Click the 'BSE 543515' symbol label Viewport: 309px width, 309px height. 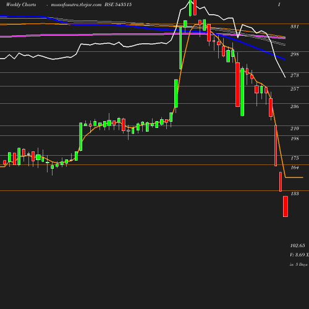coord(118,5)
